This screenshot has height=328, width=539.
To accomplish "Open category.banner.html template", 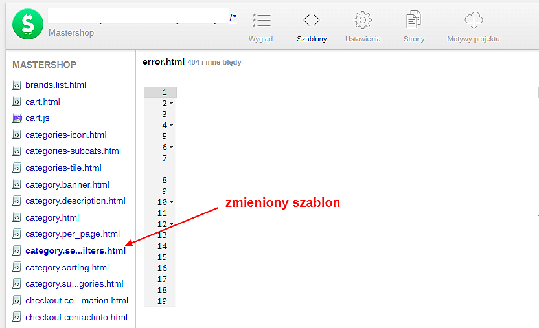I will tap(67, 184).
